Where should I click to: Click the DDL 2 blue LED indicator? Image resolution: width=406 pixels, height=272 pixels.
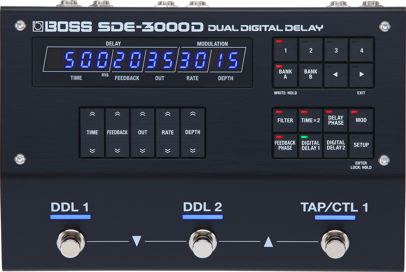click(x=203, y=217)
